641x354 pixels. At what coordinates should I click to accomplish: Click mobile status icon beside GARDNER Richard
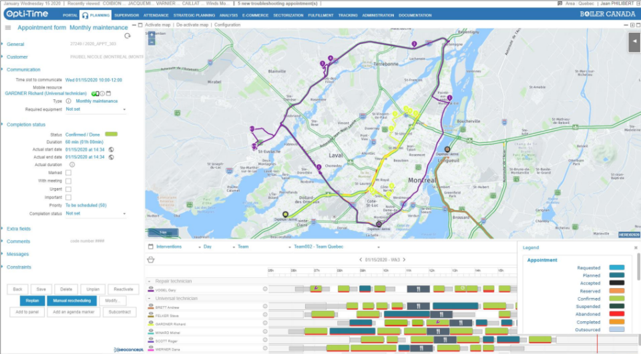[x=95, y=93]
